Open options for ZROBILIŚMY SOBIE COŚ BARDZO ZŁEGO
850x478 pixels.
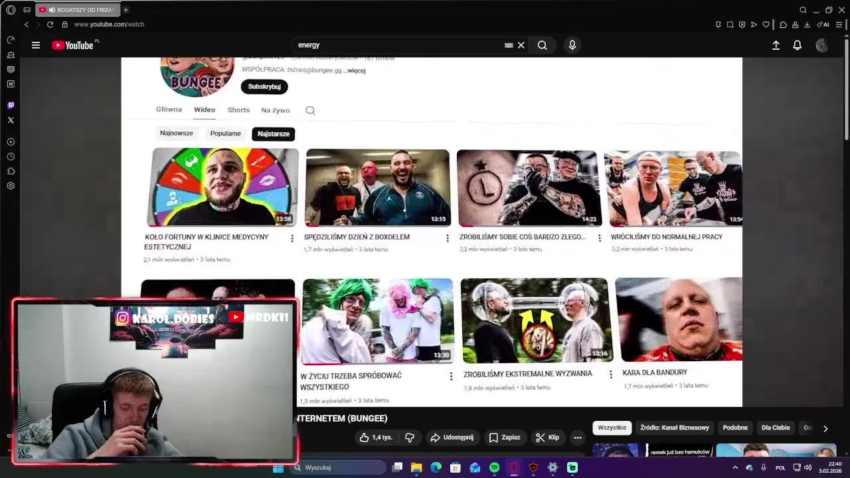pyautogui.click(x=600, y=238)
